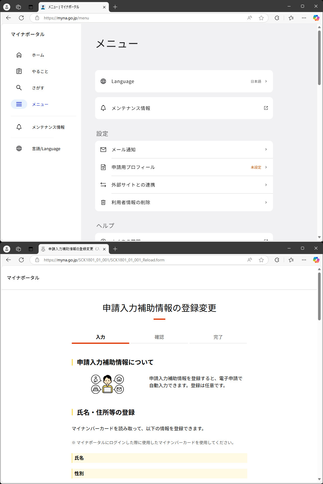
Task: Click external link icon on メンテナンス情報 card
Action: pos(266,108)
